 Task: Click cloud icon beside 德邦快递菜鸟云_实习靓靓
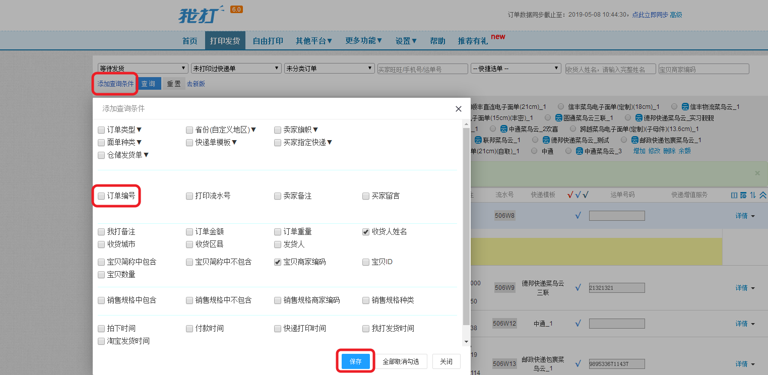pyautogui.click(x=639, y=118)
